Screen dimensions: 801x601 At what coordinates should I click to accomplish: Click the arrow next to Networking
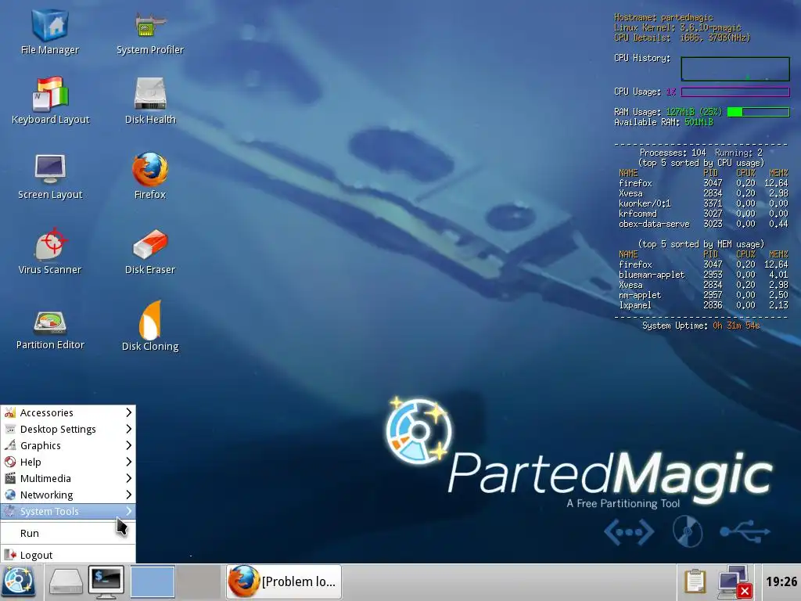[x=129, y=495]
